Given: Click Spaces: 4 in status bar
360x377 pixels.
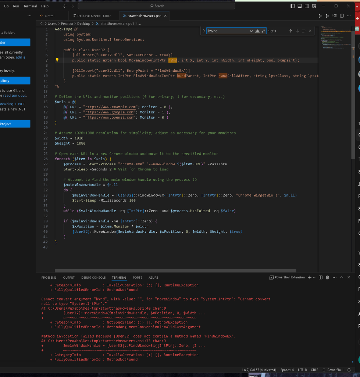Looking at the screenshot, I should coord(287,370).
